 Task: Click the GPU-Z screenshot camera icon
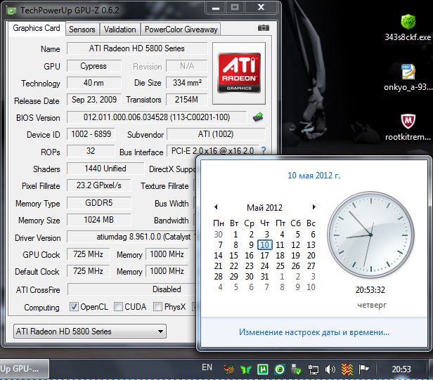(263, 28)
